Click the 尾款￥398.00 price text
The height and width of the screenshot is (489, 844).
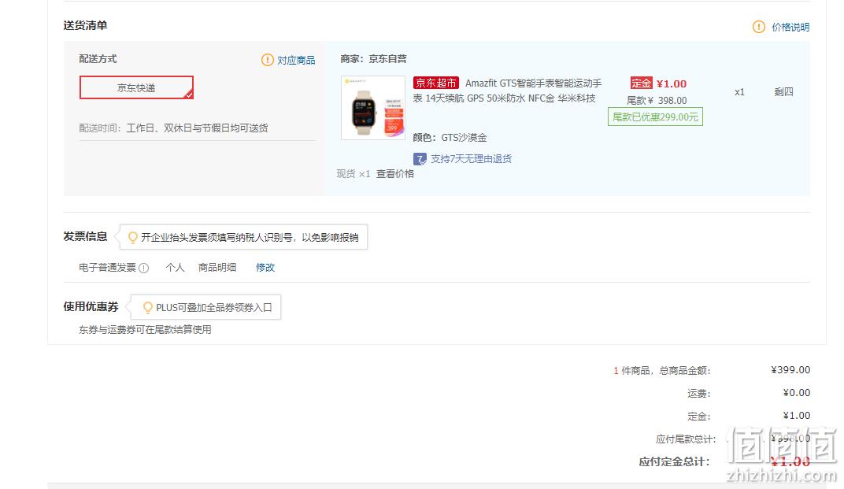pos(657,101)
